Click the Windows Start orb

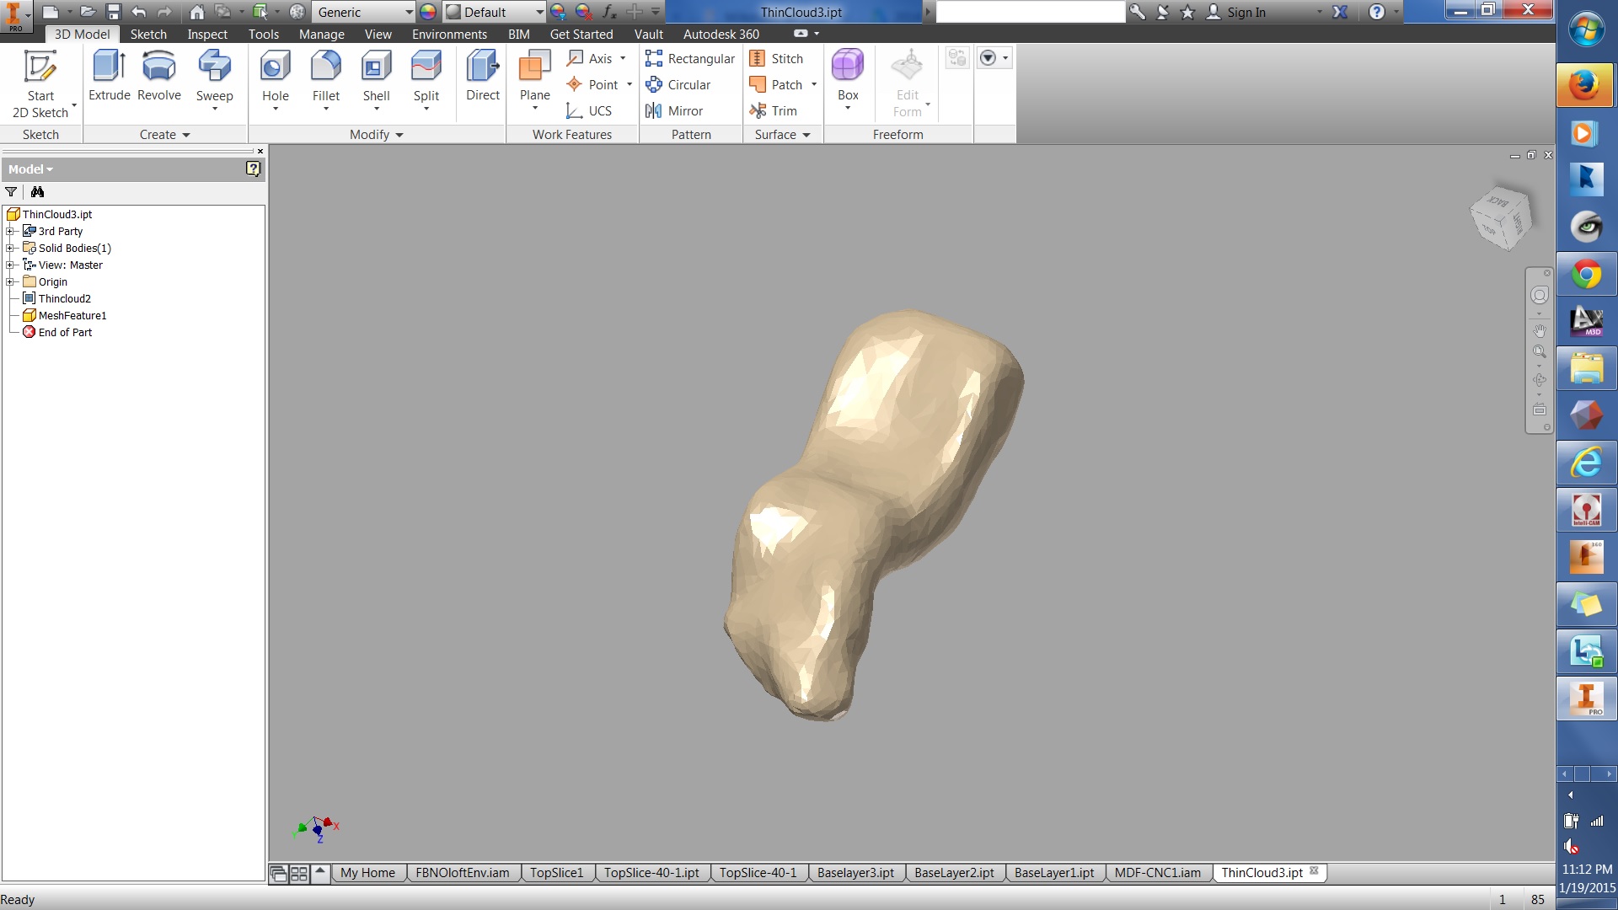pos(1586,29)
